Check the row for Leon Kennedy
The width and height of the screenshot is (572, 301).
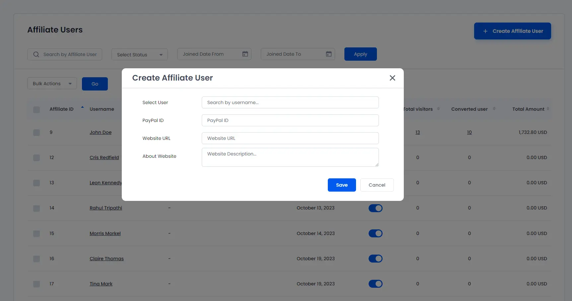coord(36,183)
